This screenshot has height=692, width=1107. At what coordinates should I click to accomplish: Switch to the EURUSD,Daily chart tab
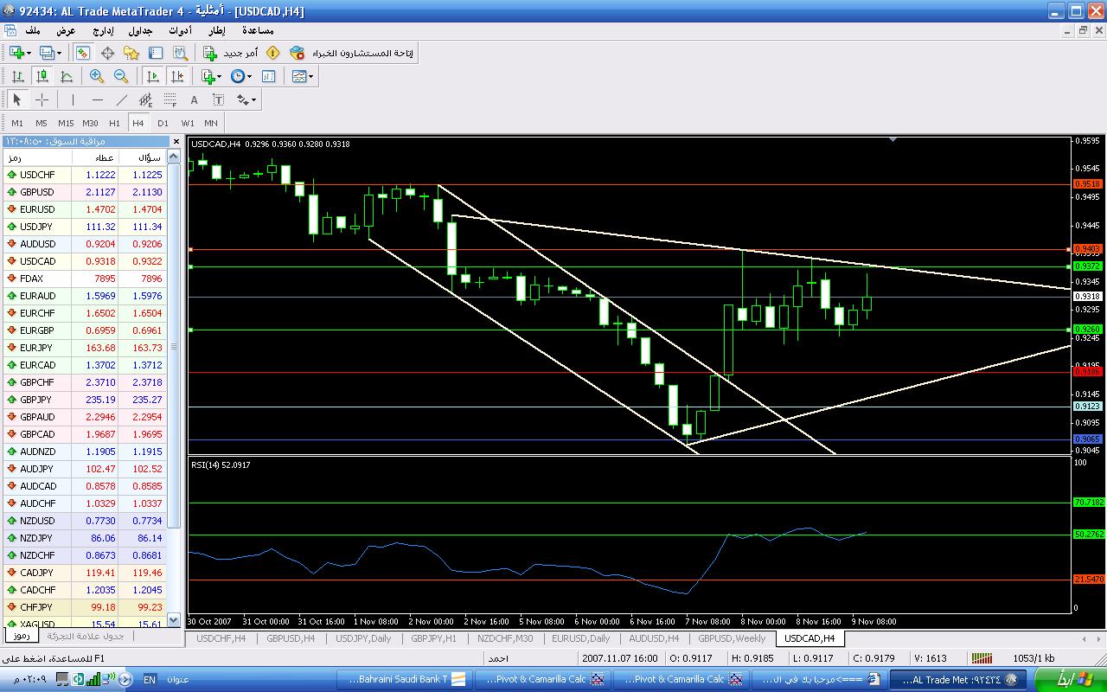click(x=580, y=638)
